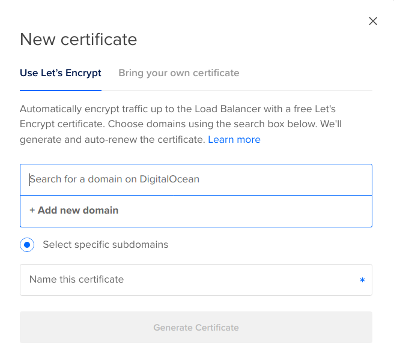This screenshot has height=363, width=394.
Task: Select the specific subdomains radio button
Action: (26, 245)
